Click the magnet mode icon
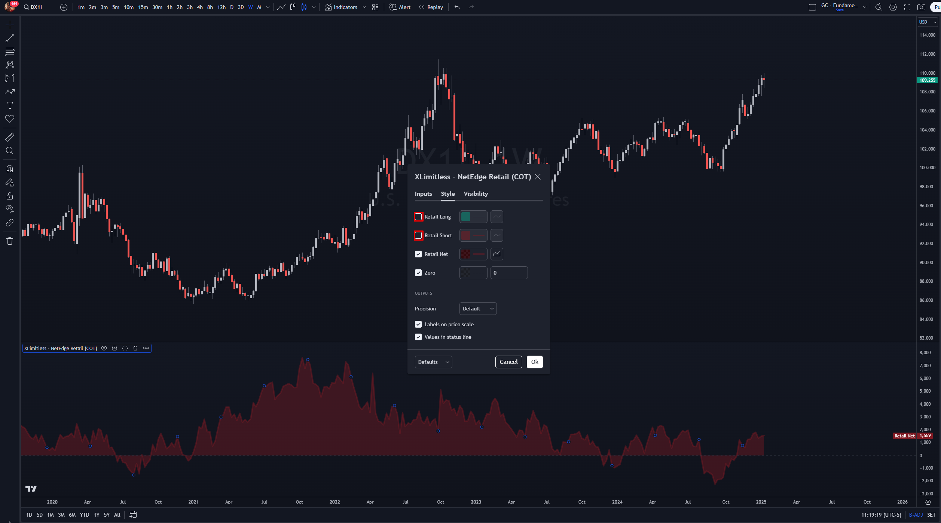Viewport: 941px width, 523px height. pos(10,169)
